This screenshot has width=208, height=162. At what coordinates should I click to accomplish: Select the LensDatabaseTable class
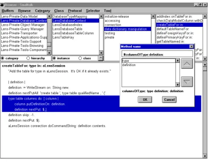[x=76, y=29]
